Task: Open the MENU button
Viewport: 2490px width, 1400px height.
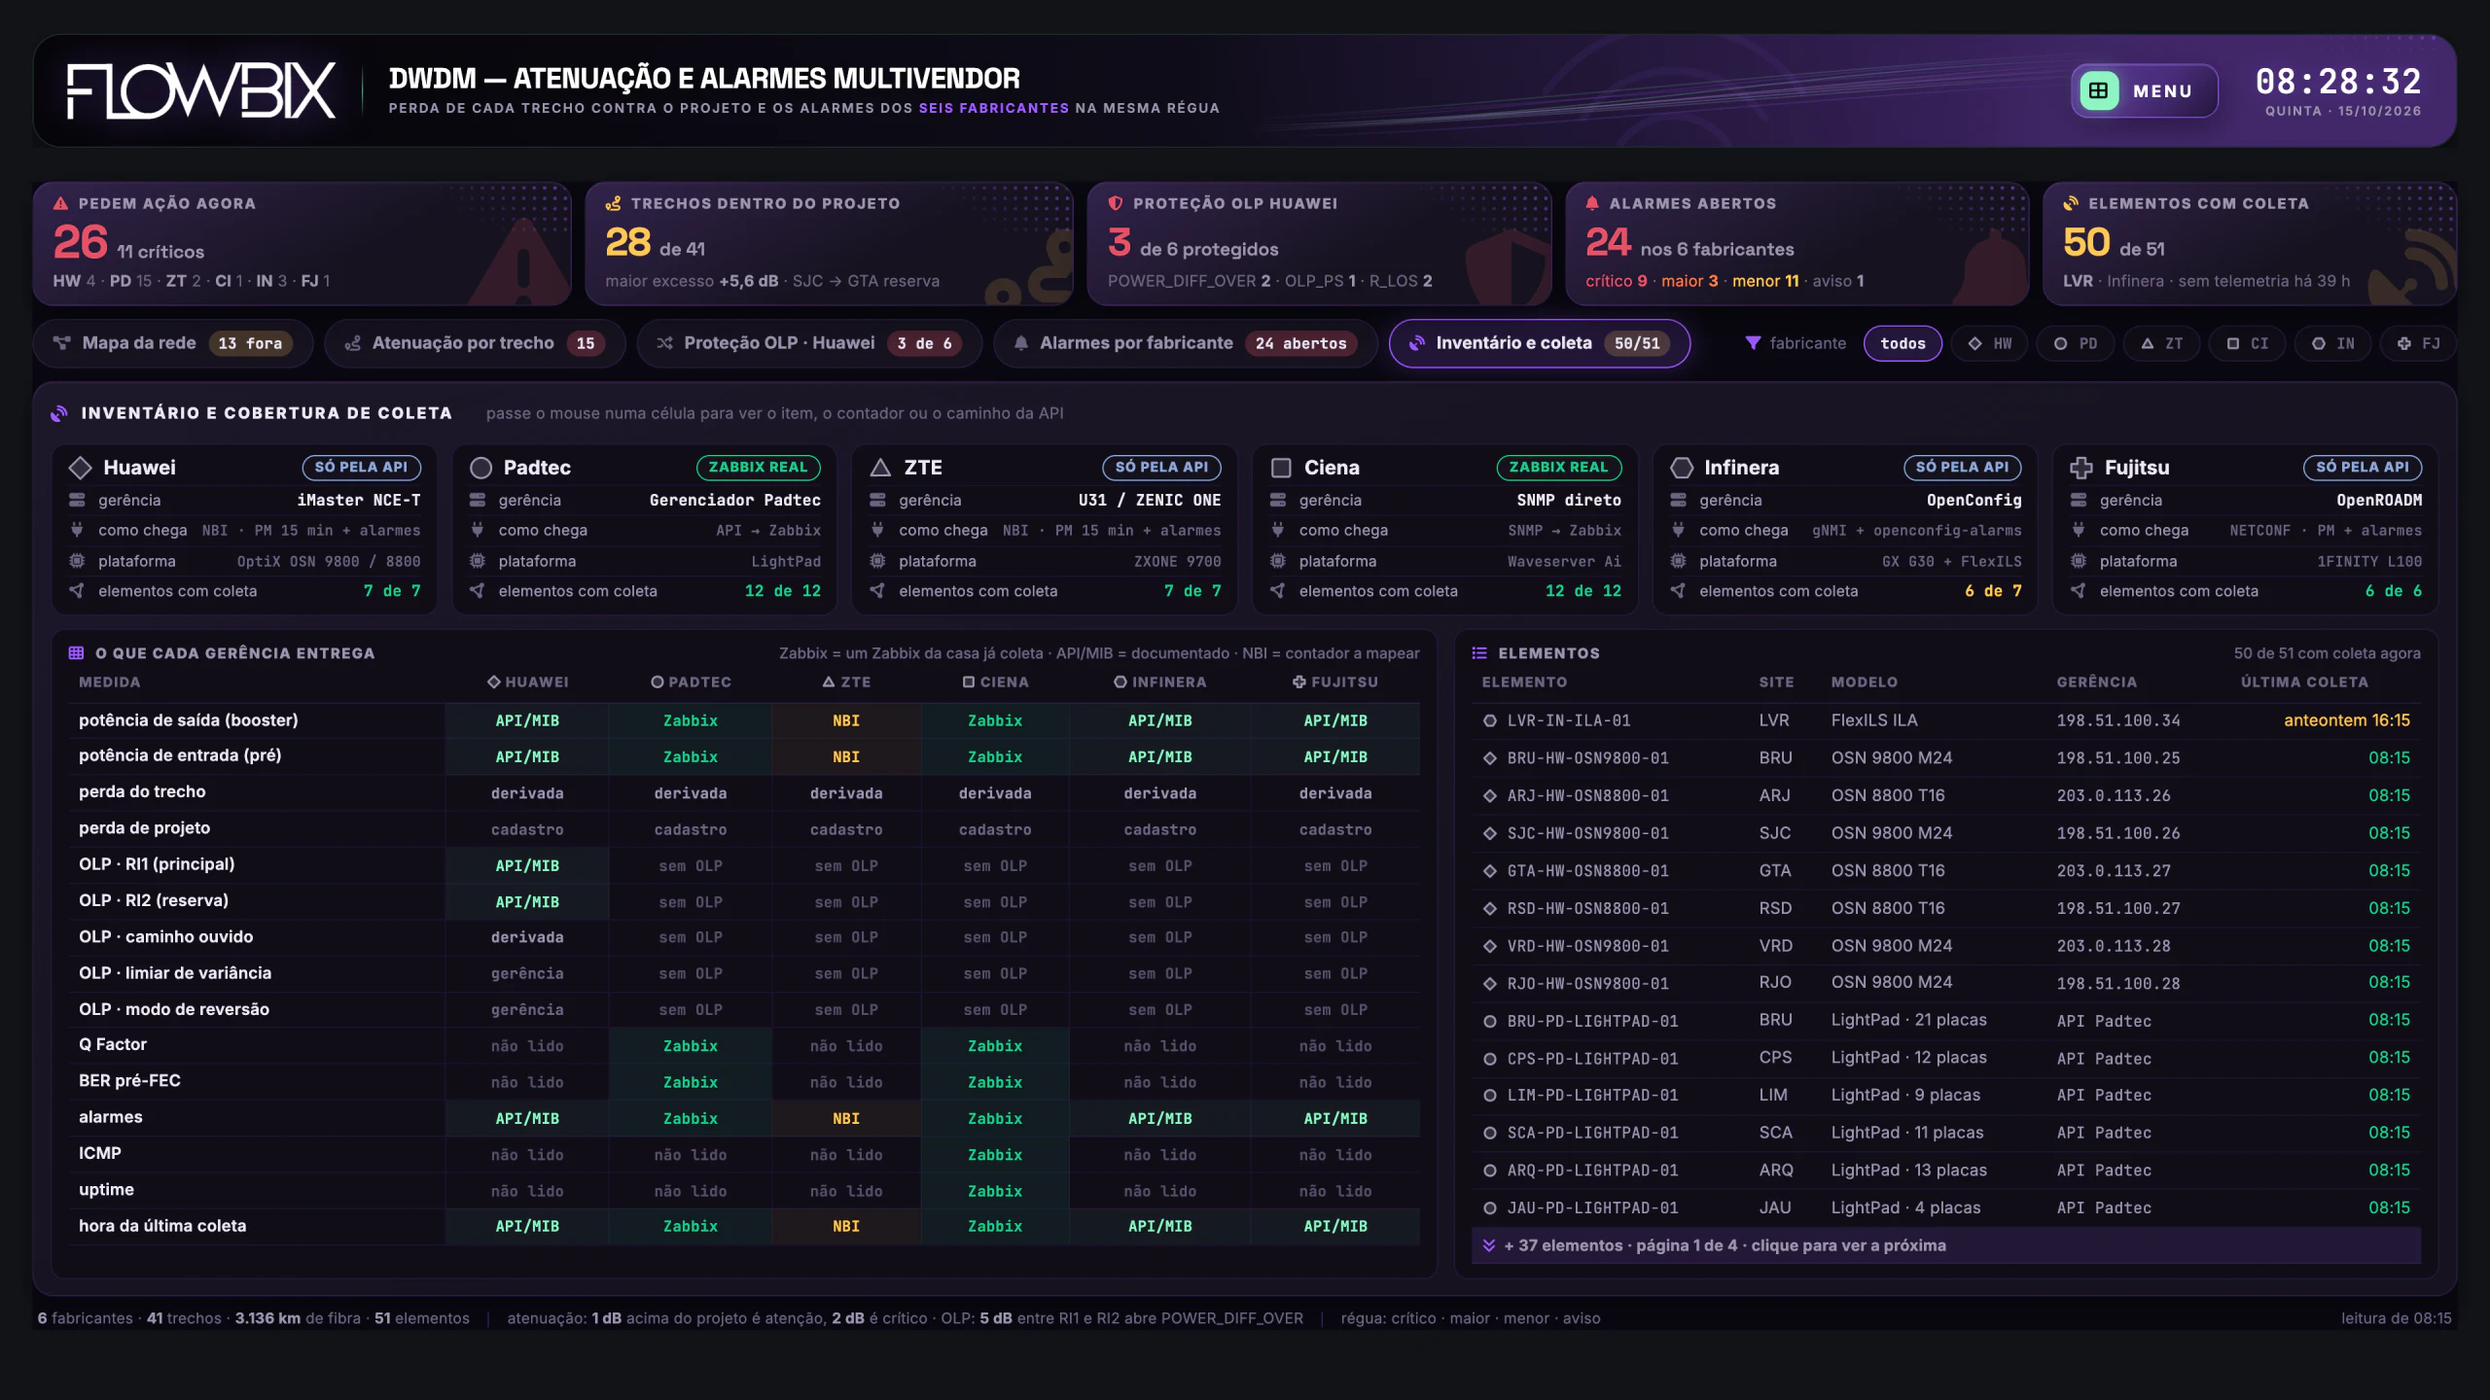Action: click(2144, 90)
